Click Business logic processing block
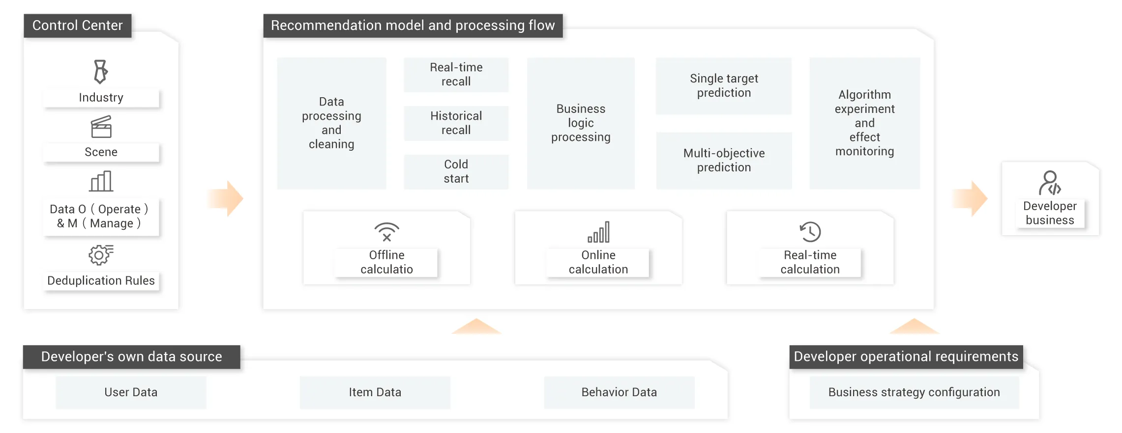The height and width of the screenshot is (433, 1122). tap(581, 123)
